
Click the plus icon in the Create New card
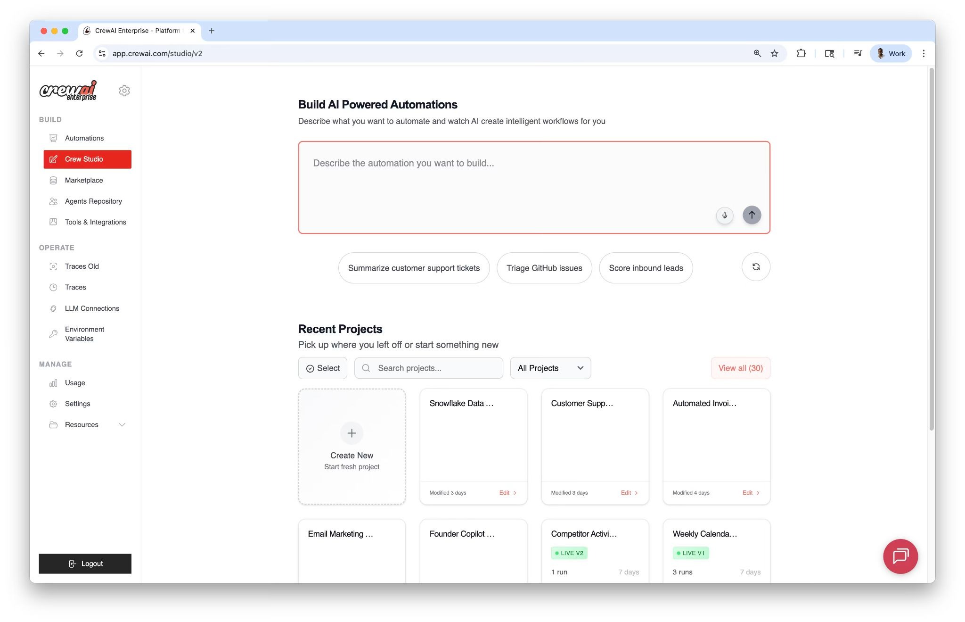(352, 433)
